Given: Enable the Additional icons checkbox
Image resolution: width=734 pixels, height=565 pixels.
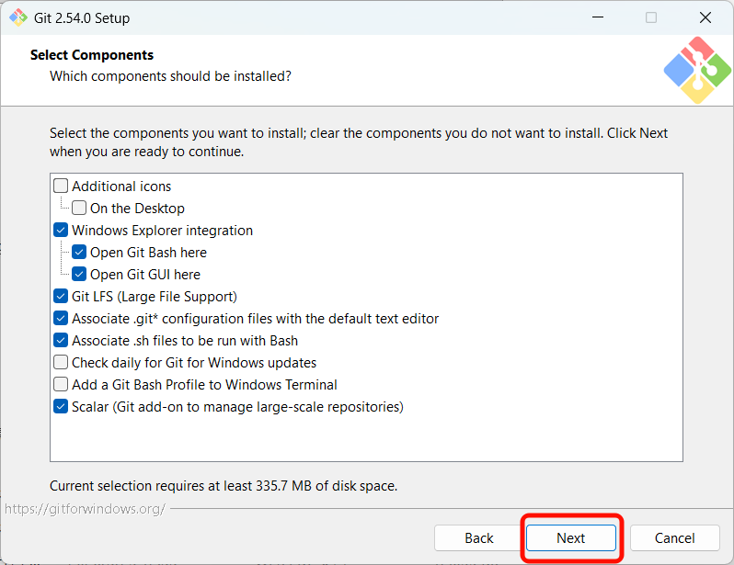Looking at the screenshot, I should pos(61,186).
